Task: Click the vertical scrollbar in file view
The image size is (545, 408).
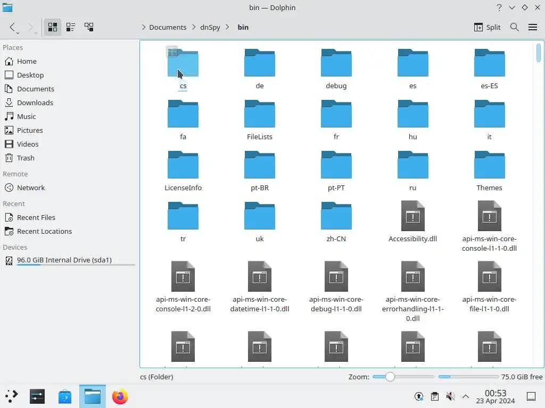Action: point(539,53)
